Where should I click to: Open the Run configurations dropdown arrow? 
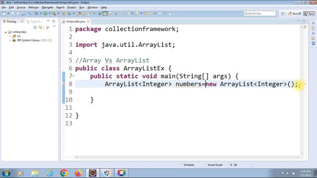pyautogui.click(x=50, y=13)
